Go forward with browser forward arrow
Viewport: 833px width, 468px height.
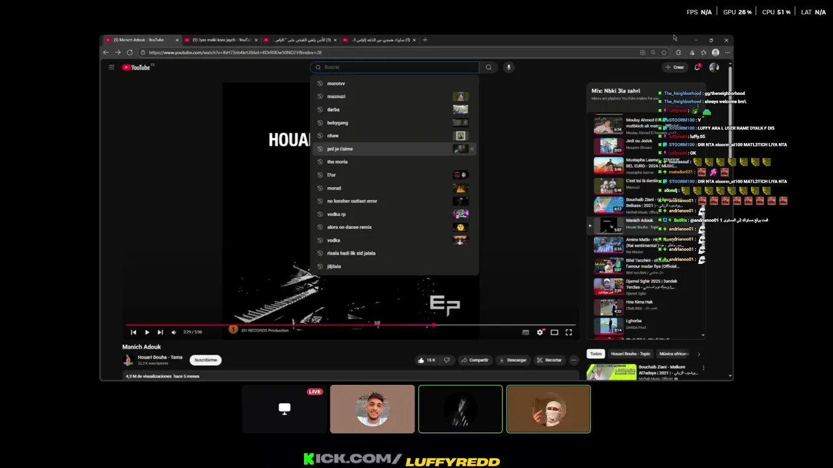tap(117, 53)
